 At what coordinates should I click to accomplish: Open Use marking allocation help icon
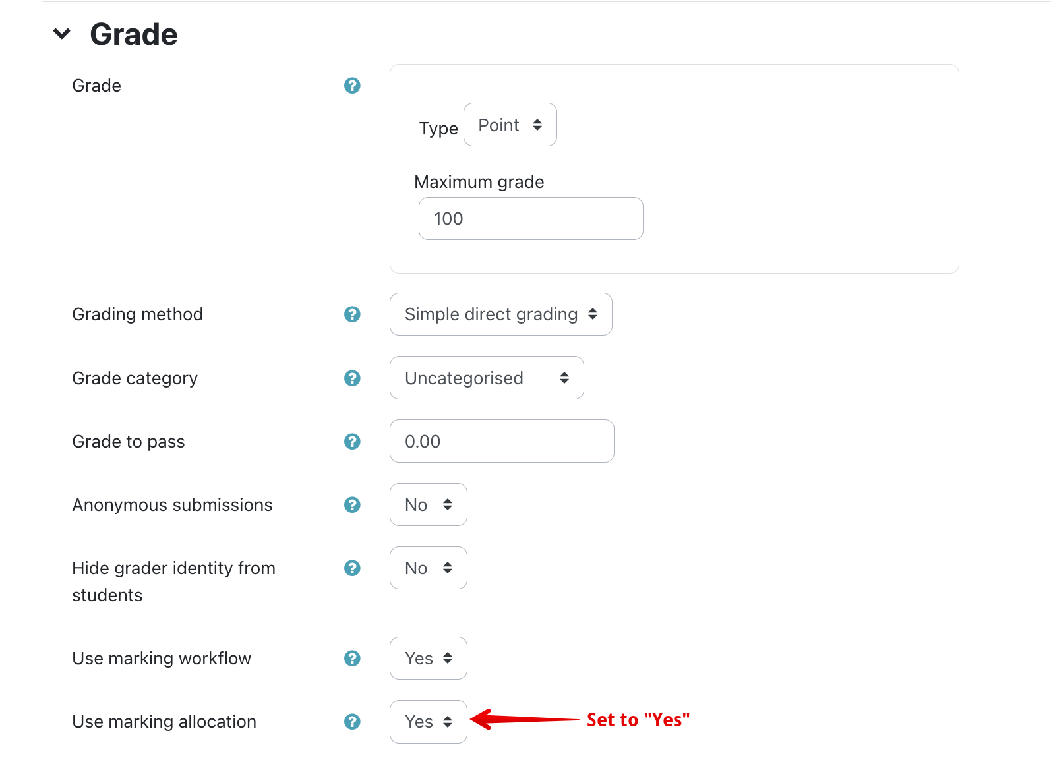(352, 722)
